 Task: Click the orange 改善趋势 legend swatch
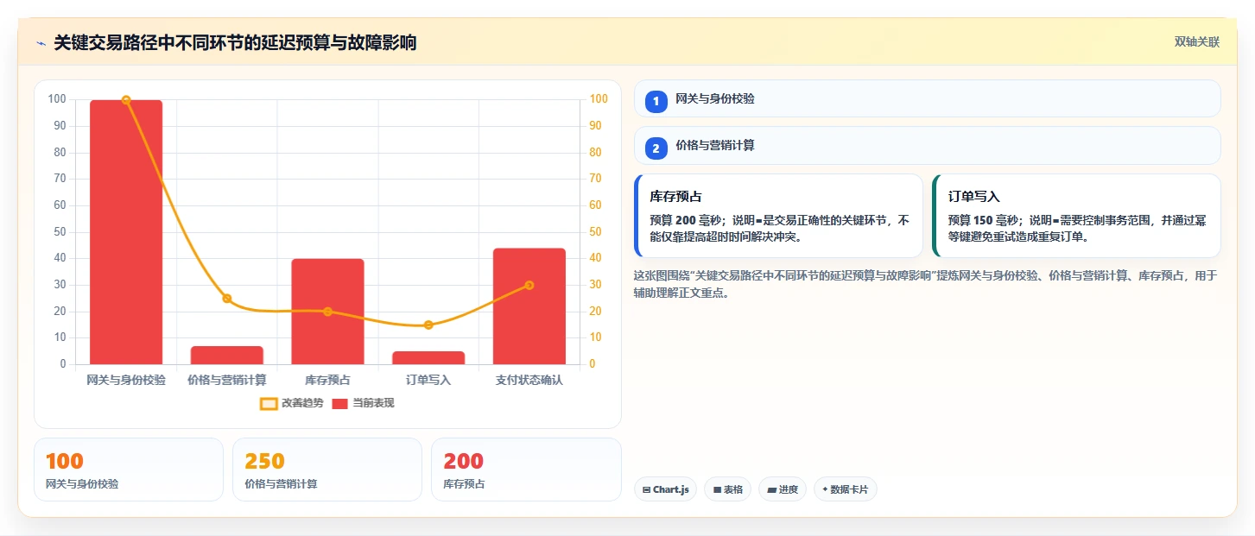point(269,403)
